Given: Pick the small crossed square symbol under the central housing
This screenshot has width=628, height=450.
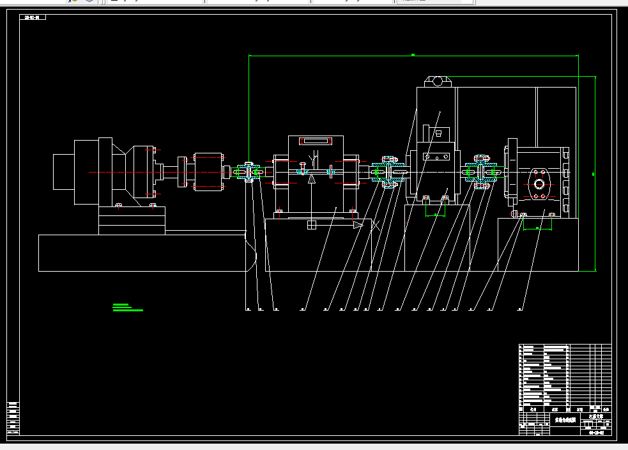Looking at the screenshot, I should tap(312, 225).
